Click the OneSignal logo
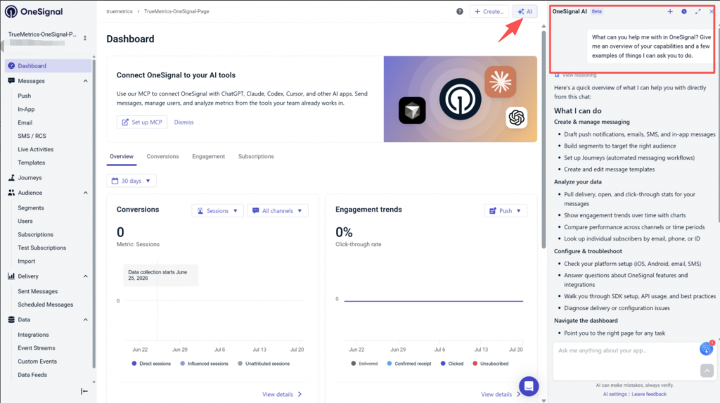The image size is (720, 403). pos(34,11)
